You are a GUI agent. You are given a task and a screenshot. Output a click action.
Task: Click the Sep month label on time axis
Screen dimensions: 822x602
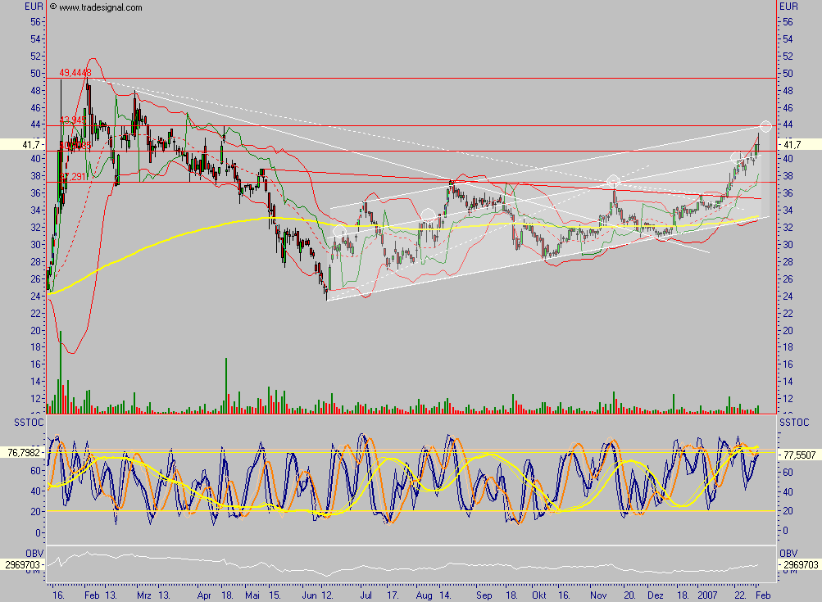pyautogui.click(x=484, y=595)
